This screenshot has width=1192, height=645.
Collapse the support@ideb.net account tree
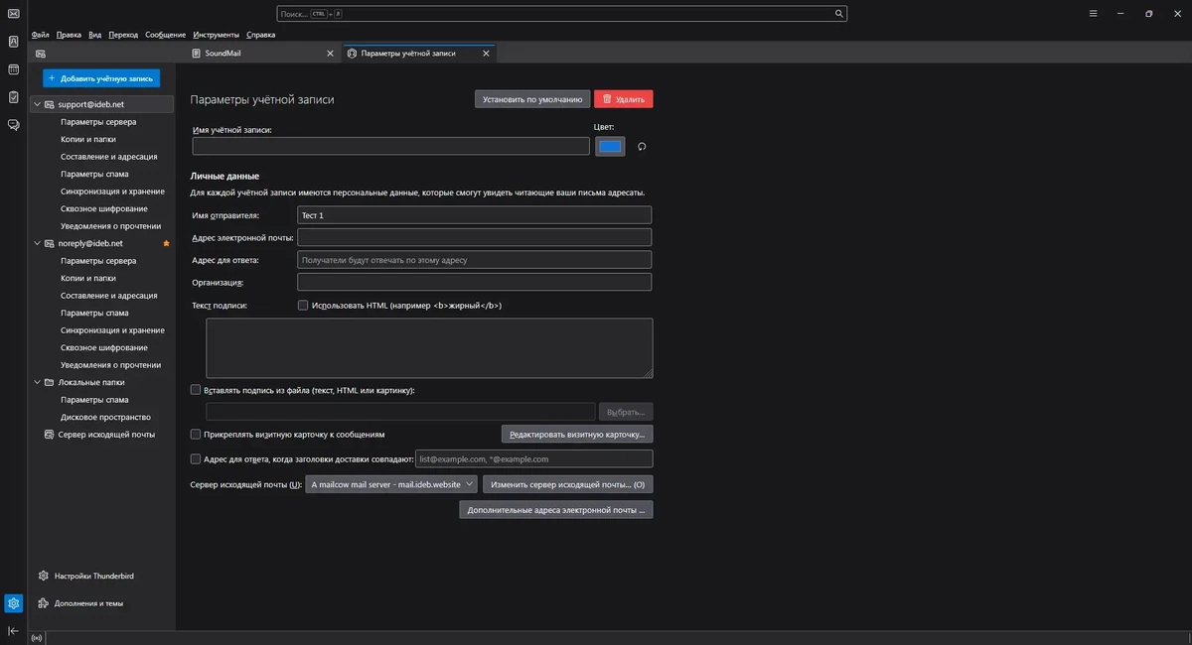click(x=37, y=104)
